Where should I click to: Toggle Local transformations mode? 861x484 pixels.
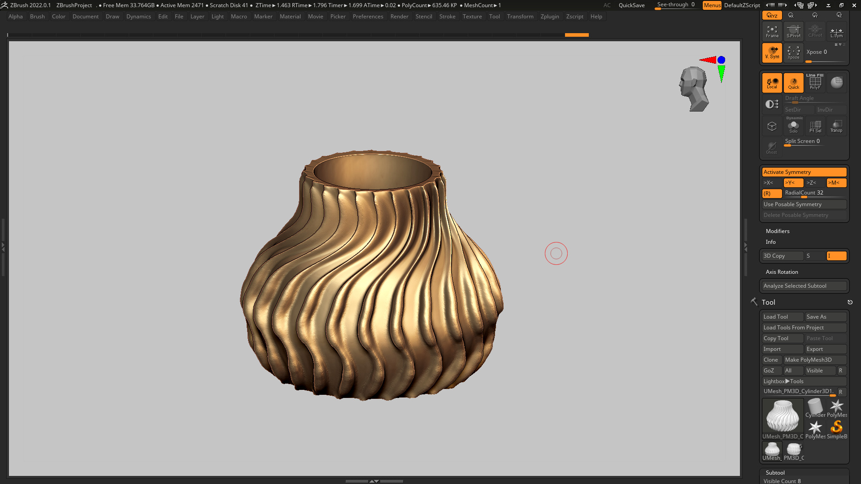[x=772, y=83]
